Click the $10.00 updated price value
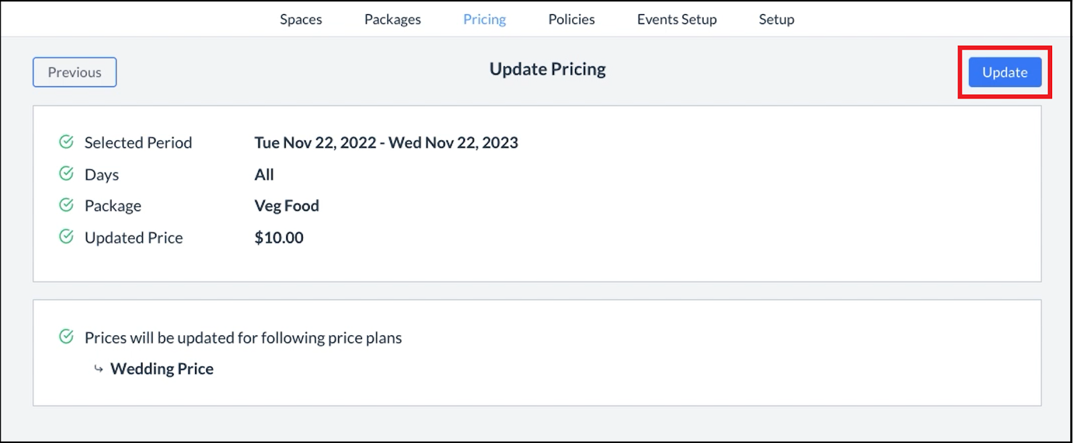This screenshot has width=1073, height=443. (x=278, y=237)
